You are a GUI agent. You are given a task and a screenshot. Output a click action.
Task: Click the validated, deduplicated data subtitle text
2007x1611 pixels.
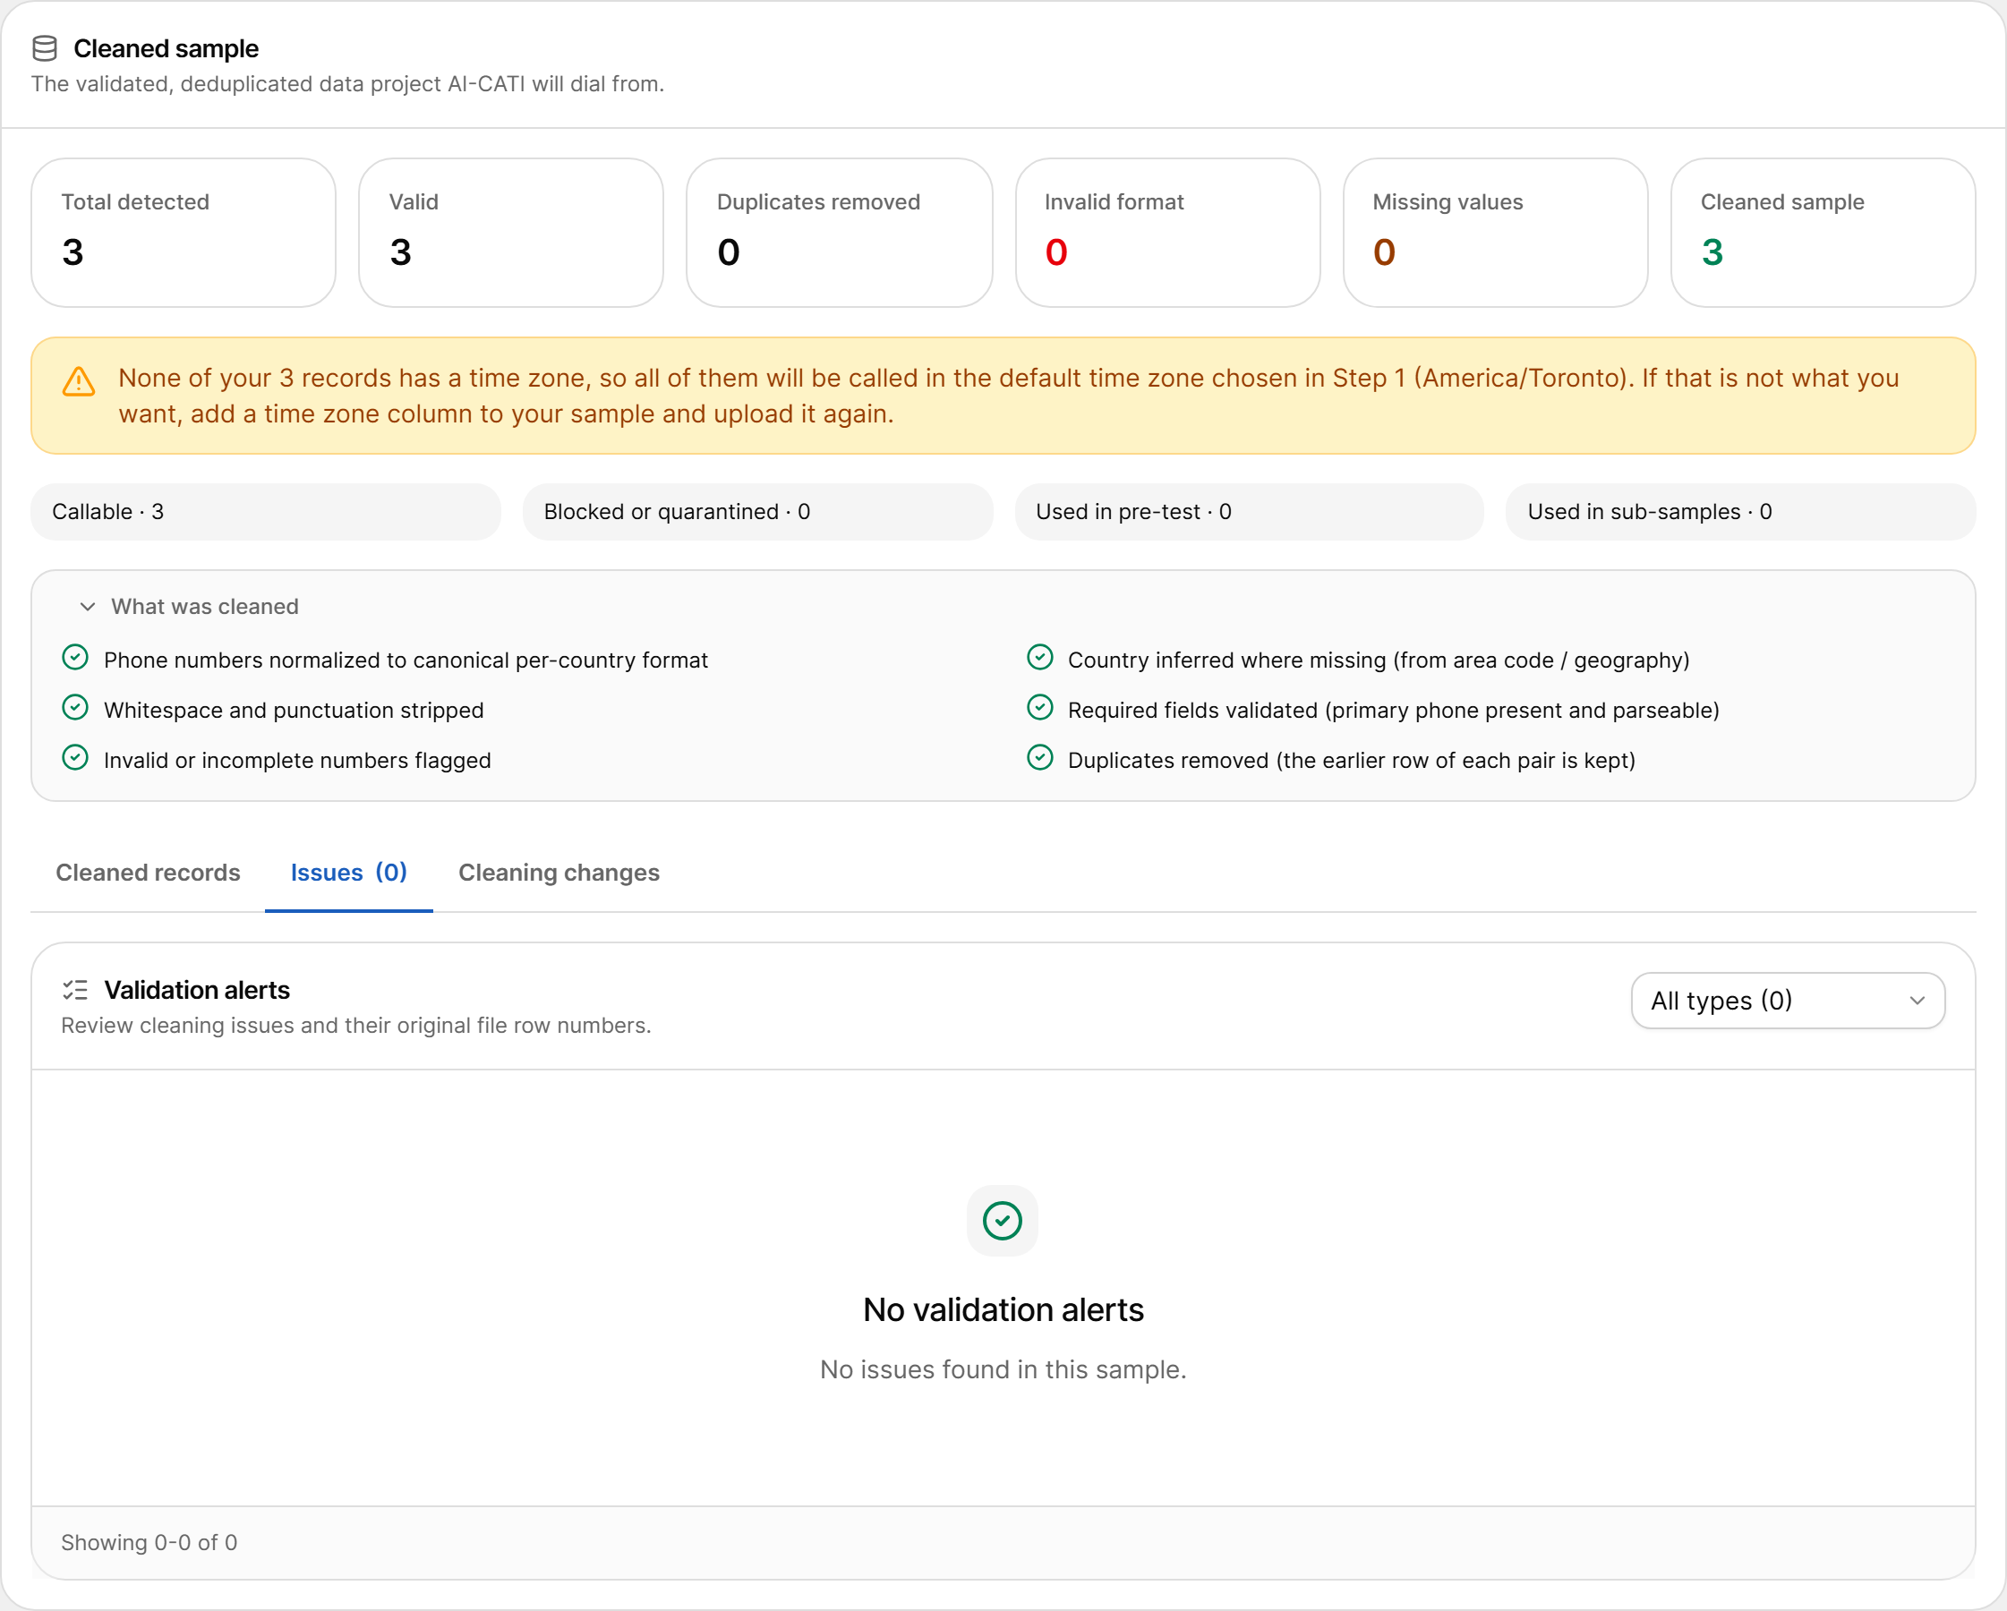point(347,84)
